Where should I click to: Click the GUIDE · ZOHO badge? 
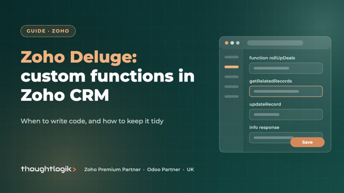(48, 31)
